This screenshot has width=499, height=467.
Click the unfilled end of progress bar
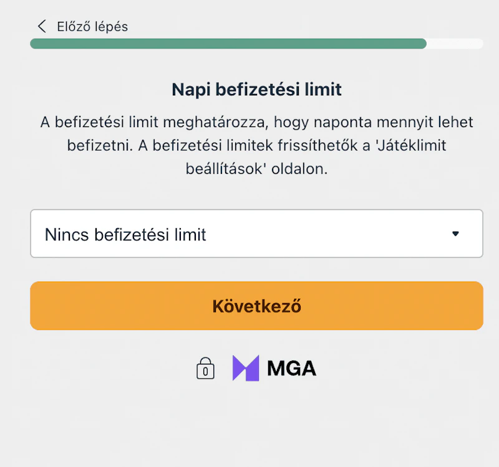click(455, 44)
